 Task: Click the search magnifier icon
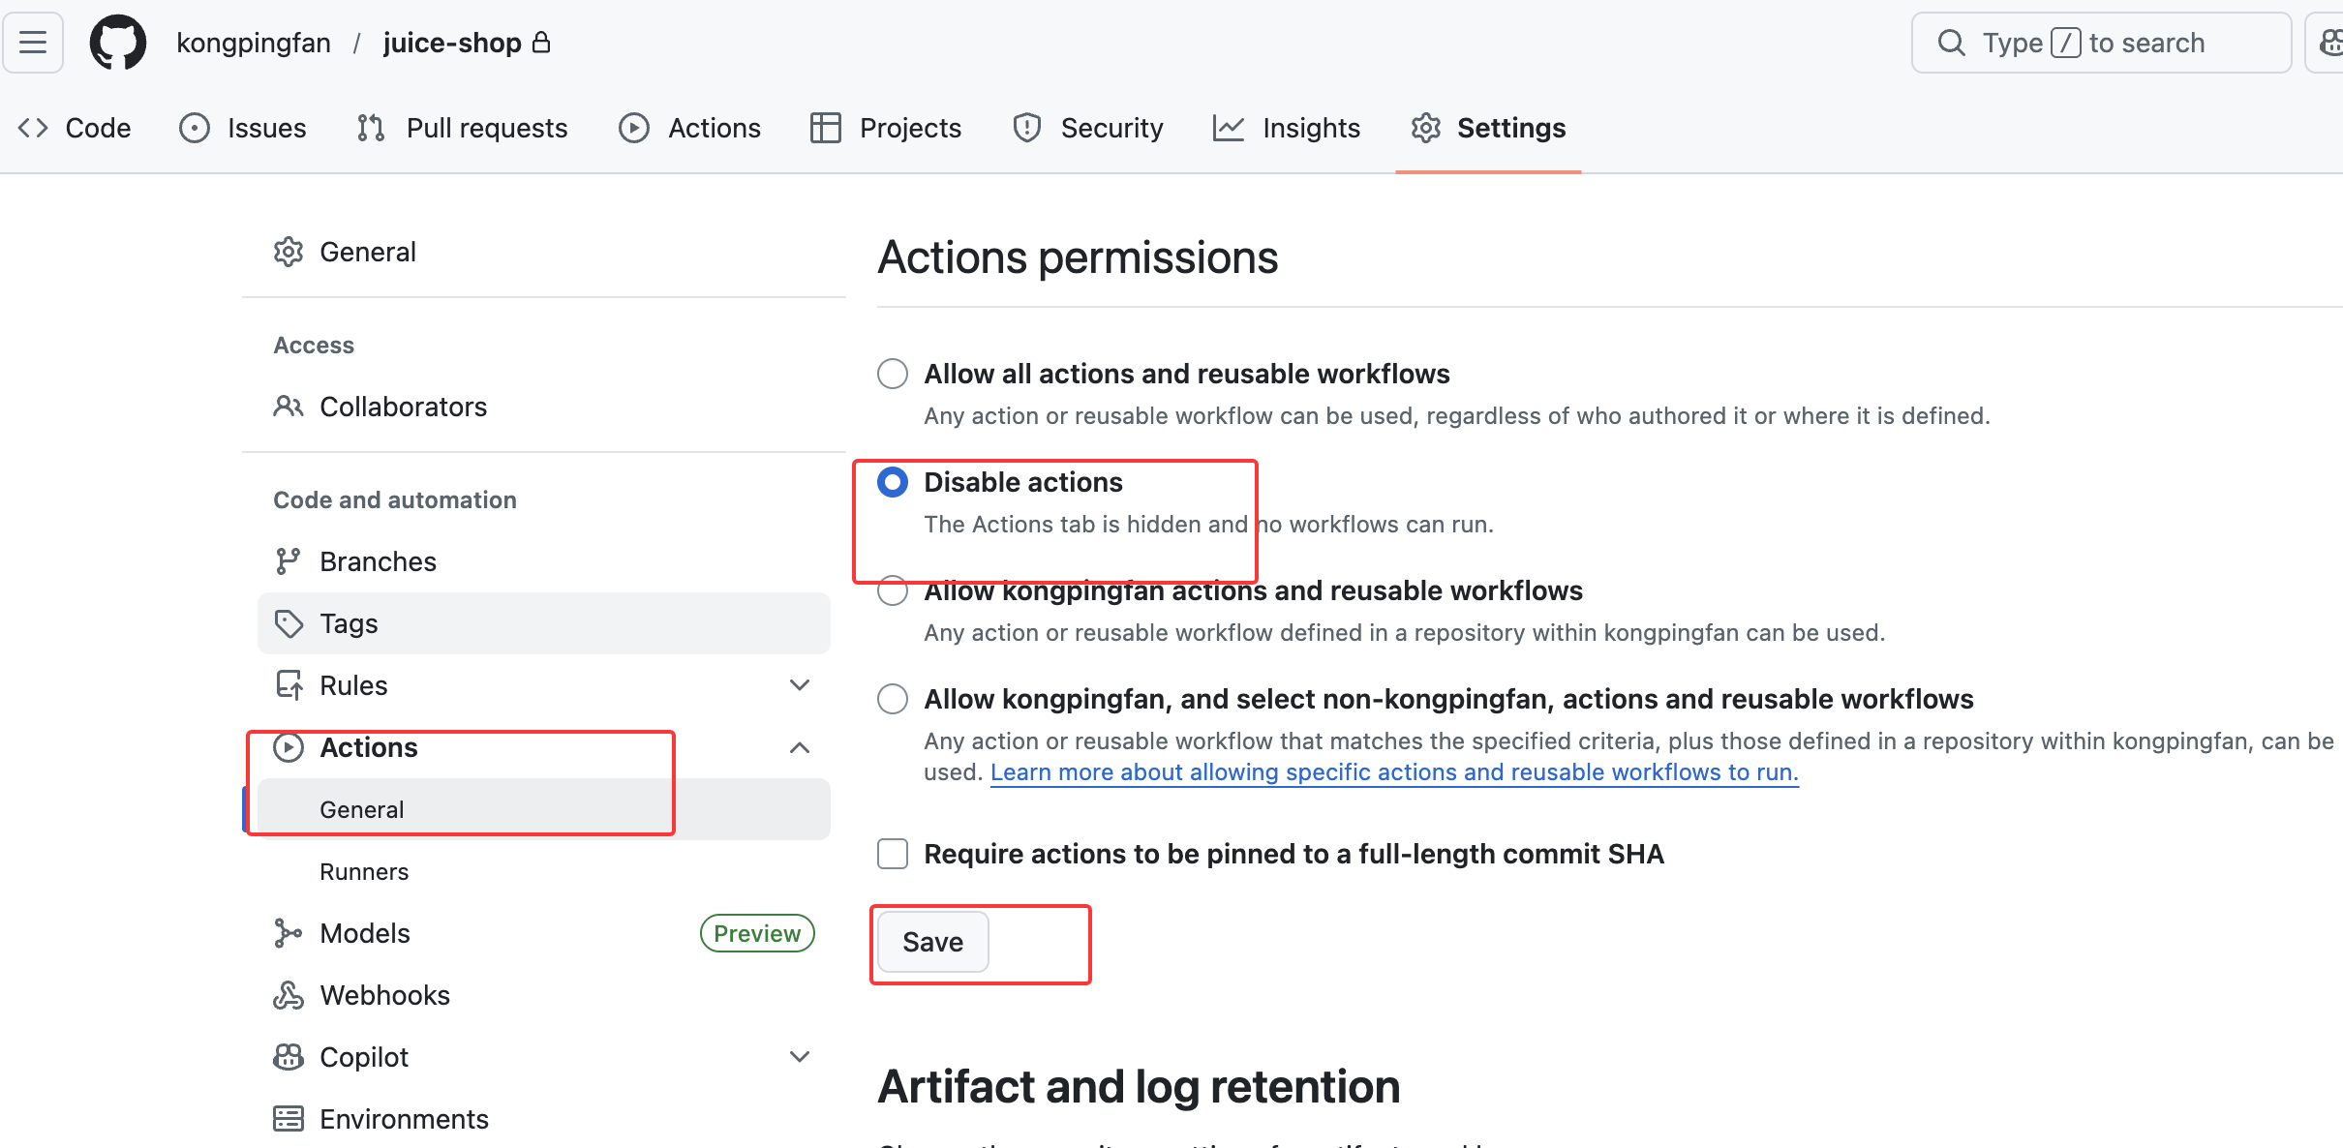click(1951, 43)
